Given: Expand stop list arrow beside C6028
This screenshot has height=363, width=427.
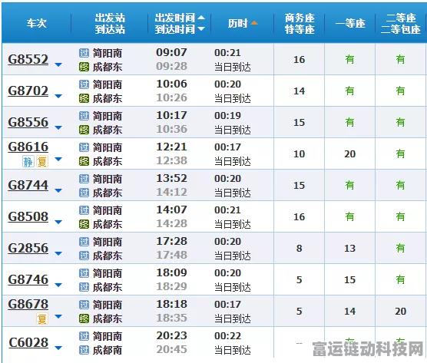Looking at the screenshot, I should pyautogui.click(x=58, y=348).
